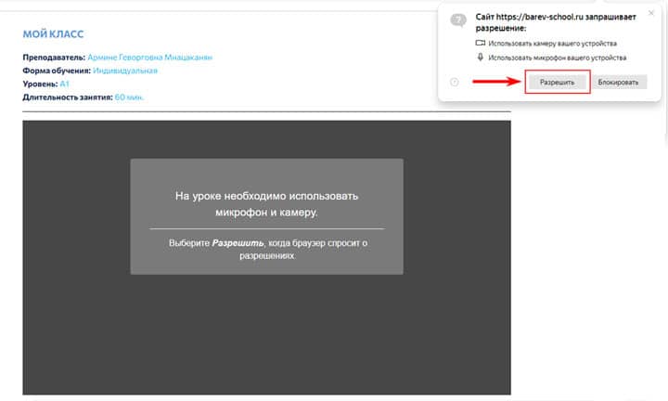
Task: Click the Разрешить button in permission popup
Action: tap(557, 83)
